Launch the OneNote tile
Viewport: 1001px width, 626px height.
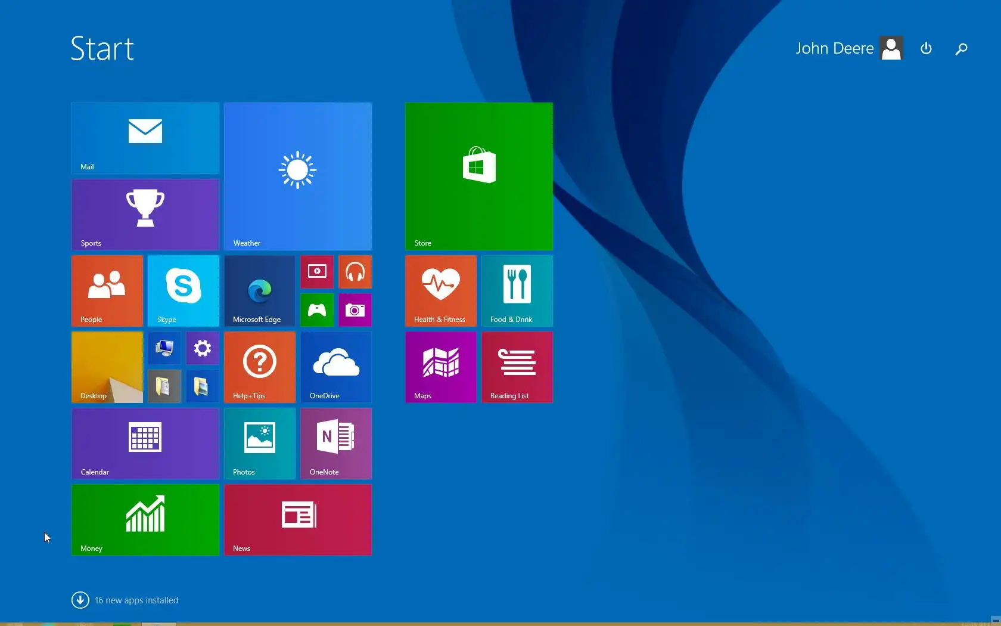[x=336, y=444]
